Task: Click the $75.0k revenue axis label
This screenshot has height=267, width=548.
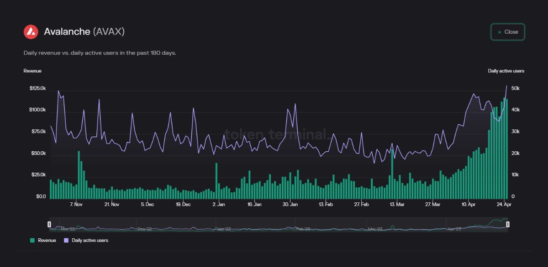Action: pos(38,132)
